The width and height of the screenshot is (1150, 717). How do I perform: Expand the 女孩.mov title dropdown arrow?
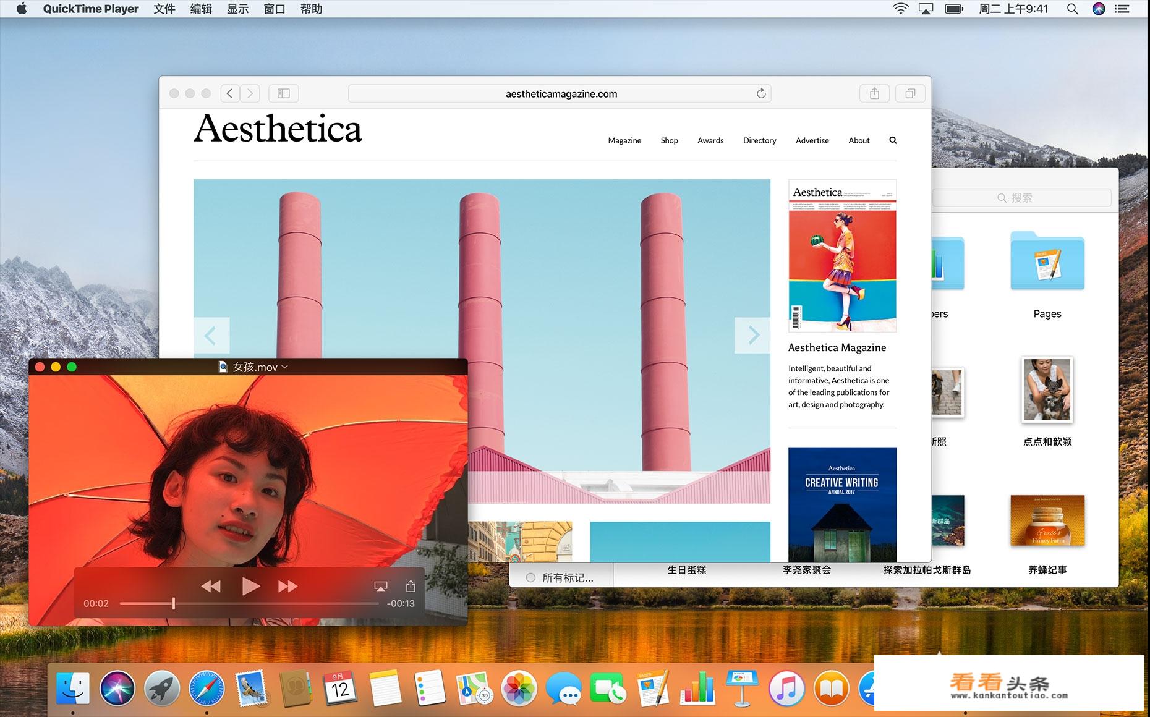(284, 367)
